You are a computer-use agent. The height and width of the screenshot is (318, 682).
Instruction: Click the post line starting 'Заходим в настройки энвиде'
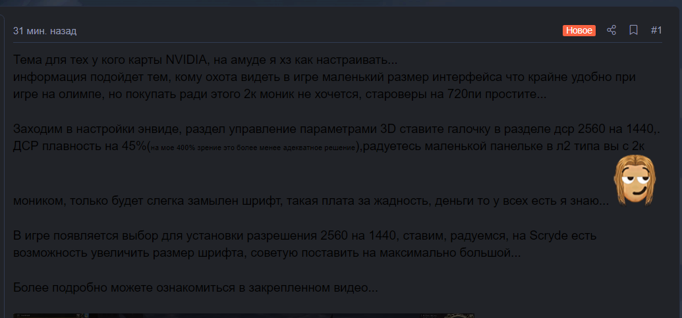[337, 129]
